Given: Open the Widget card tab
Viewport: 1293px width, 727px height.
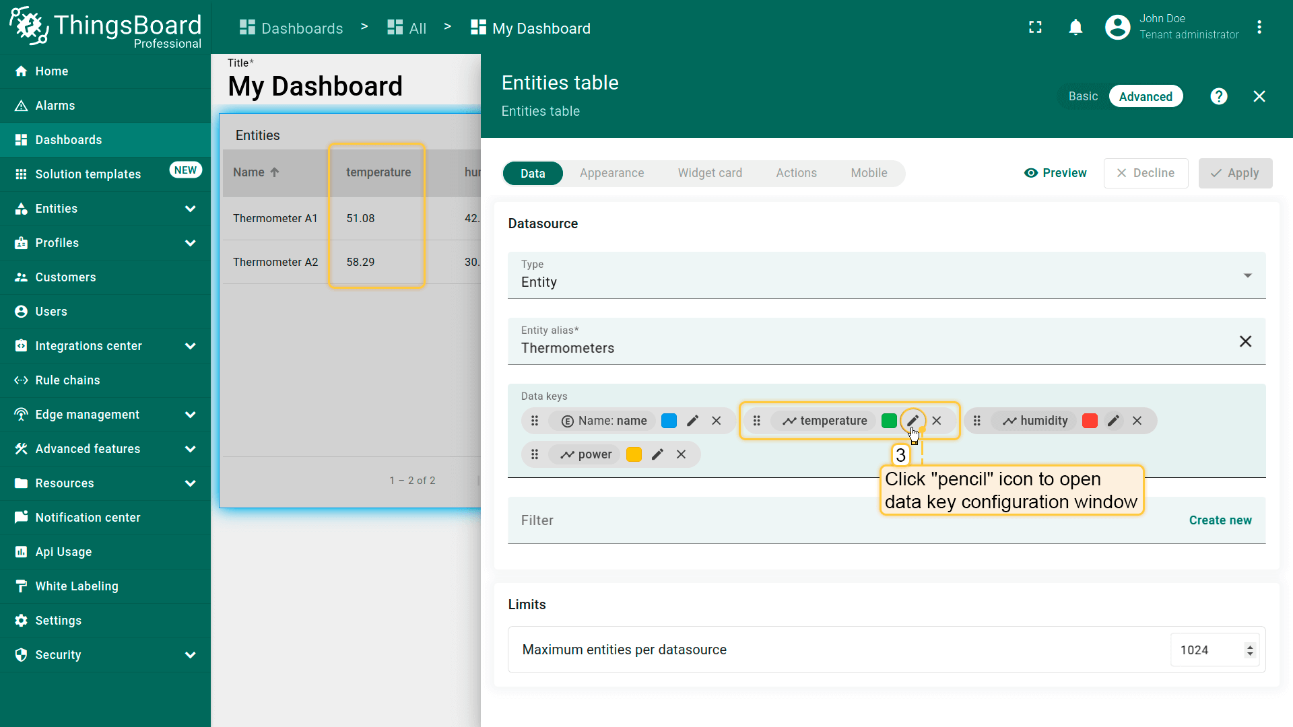Looking at the screenshot, I should click(710, 173).
